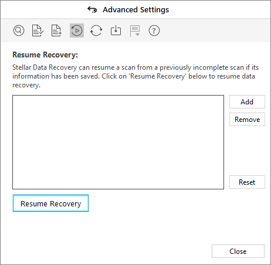The width and height of the screenshot is (271, 265).
Task: Click empty toolbar area right of Help
Action: coord(215,30)
